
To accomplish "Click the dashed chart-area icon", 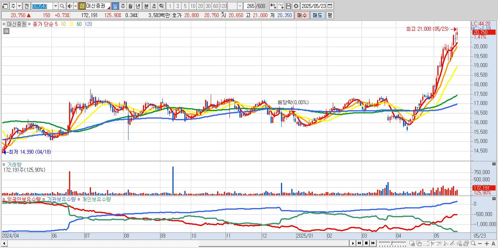I will tap(425, 243).
